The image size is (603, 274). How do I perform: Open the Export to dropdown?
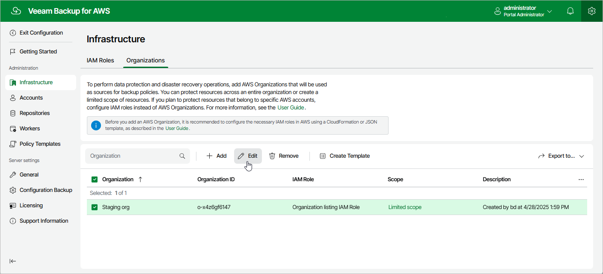[561, 156]
